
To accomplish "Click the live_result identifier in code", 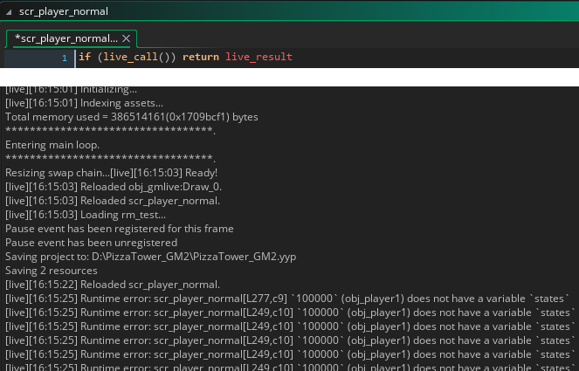I will coord(258,57).
